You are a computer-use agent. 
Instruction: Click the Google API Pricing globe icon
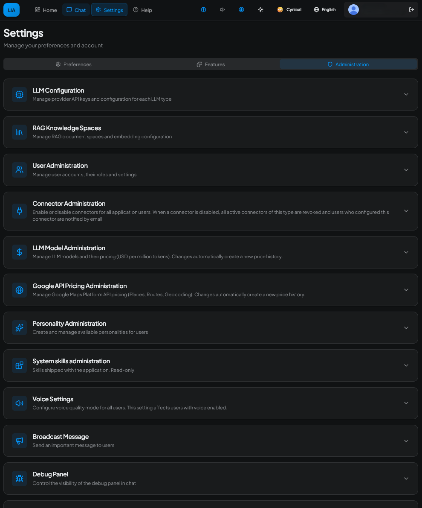click(x=19, y=290)
